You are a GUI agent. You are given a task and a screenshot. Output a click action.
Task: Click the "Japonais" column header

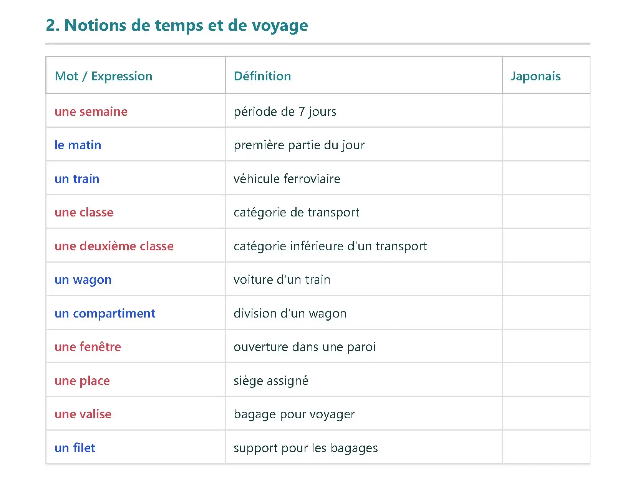(x=536, y=76)
